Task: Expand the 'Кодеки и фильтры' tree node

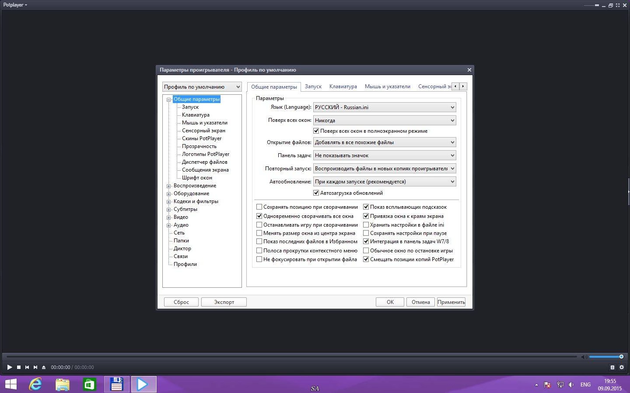Action: 168,202
